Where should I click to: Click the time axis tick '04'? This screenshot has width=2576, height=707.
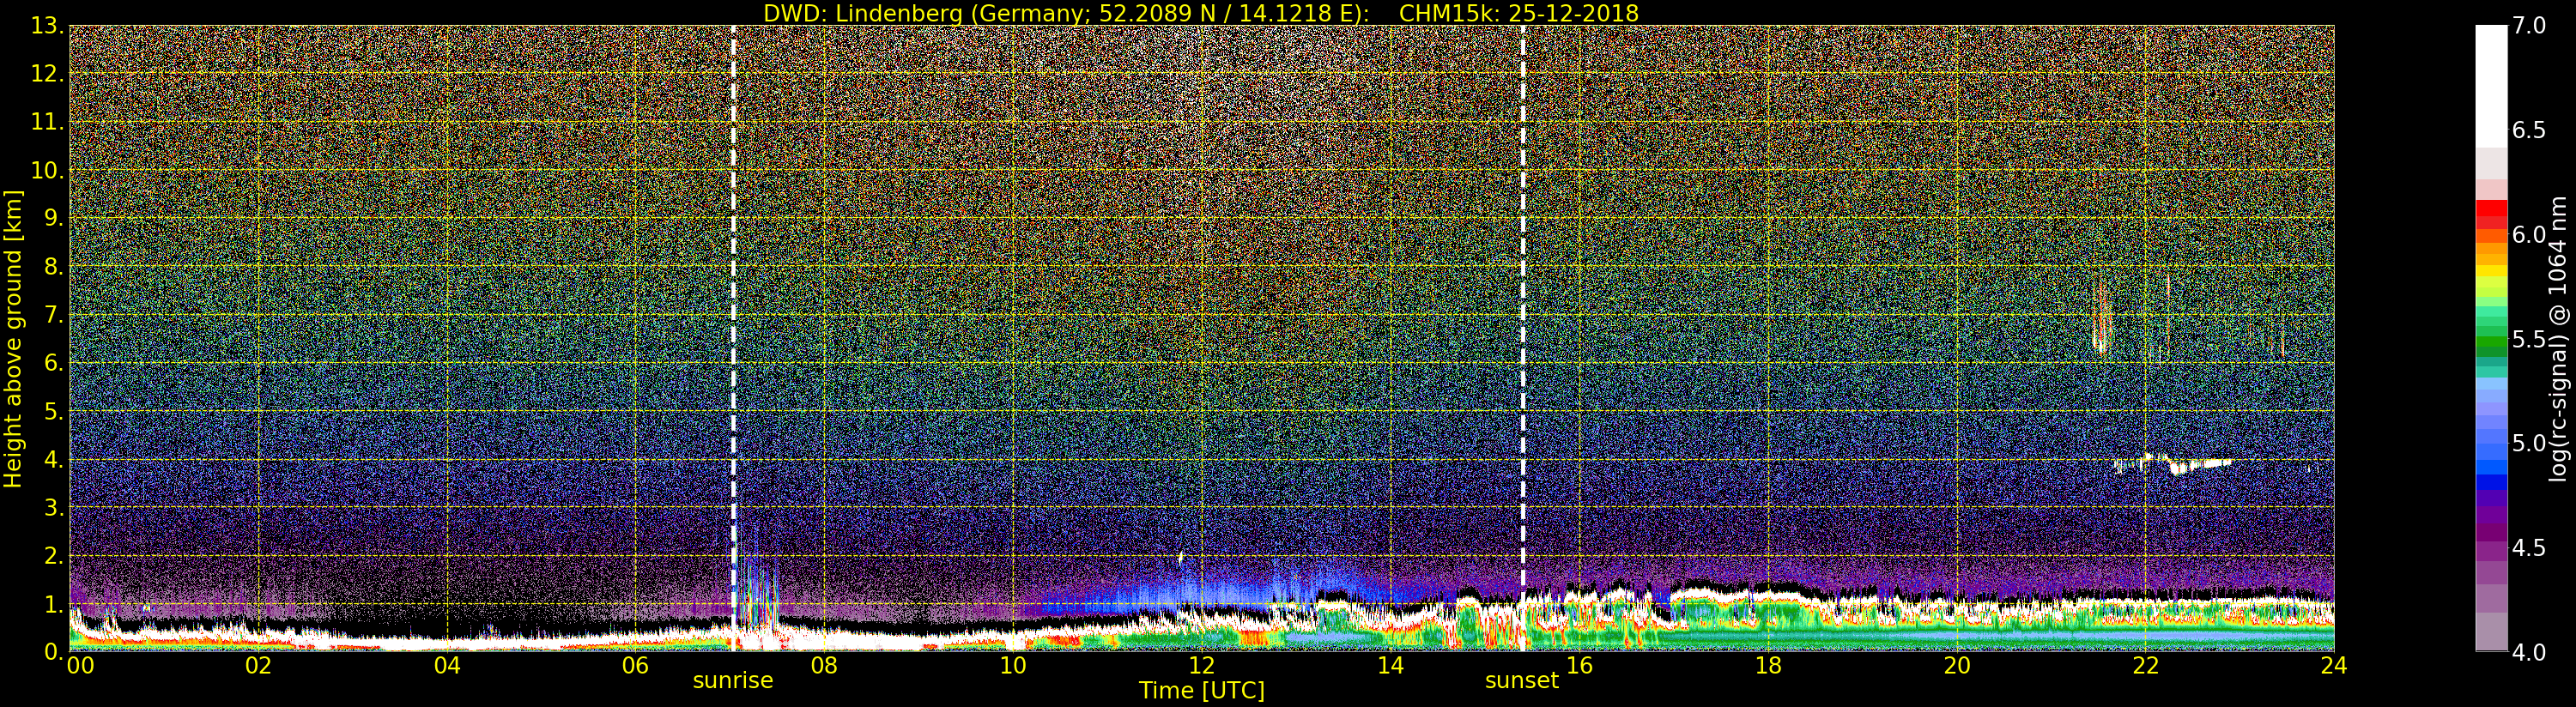tap(447, 665)
